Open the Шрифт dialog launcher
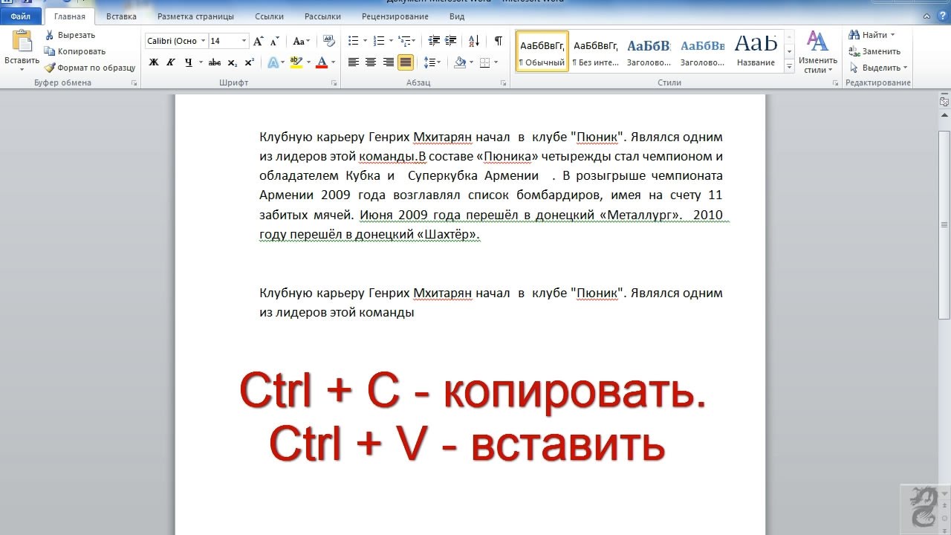Viewport: 951px width, 535px height. click(x=334, y=83)
